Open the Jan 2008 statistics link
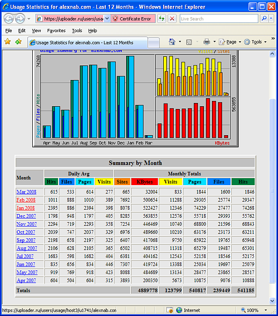This screenshot has height=316, width=278. pyautogui.click(x=26, y=208)
